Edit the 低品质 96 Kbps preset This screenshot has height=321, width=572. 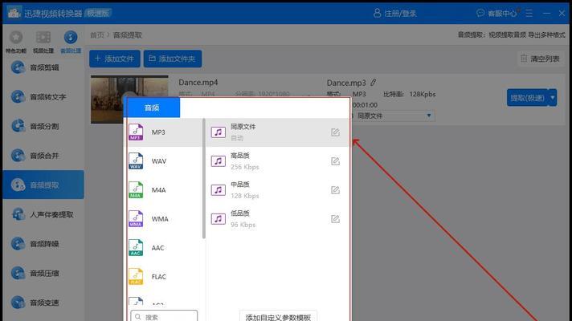(335, 218)
